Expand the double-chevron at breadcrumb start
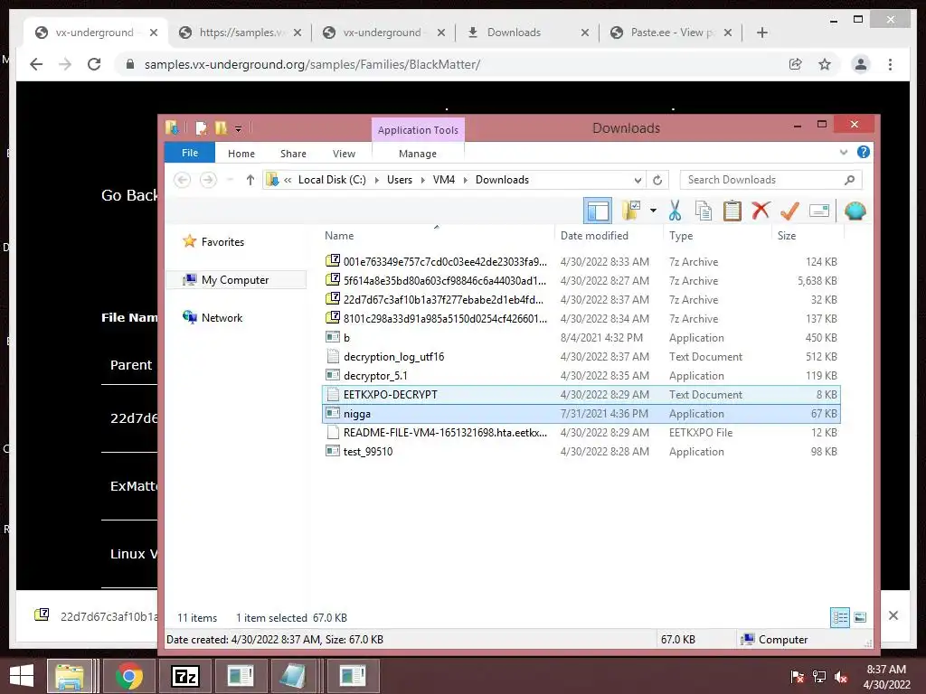Screen dimensions: 926x694 (x=288, y=180)
